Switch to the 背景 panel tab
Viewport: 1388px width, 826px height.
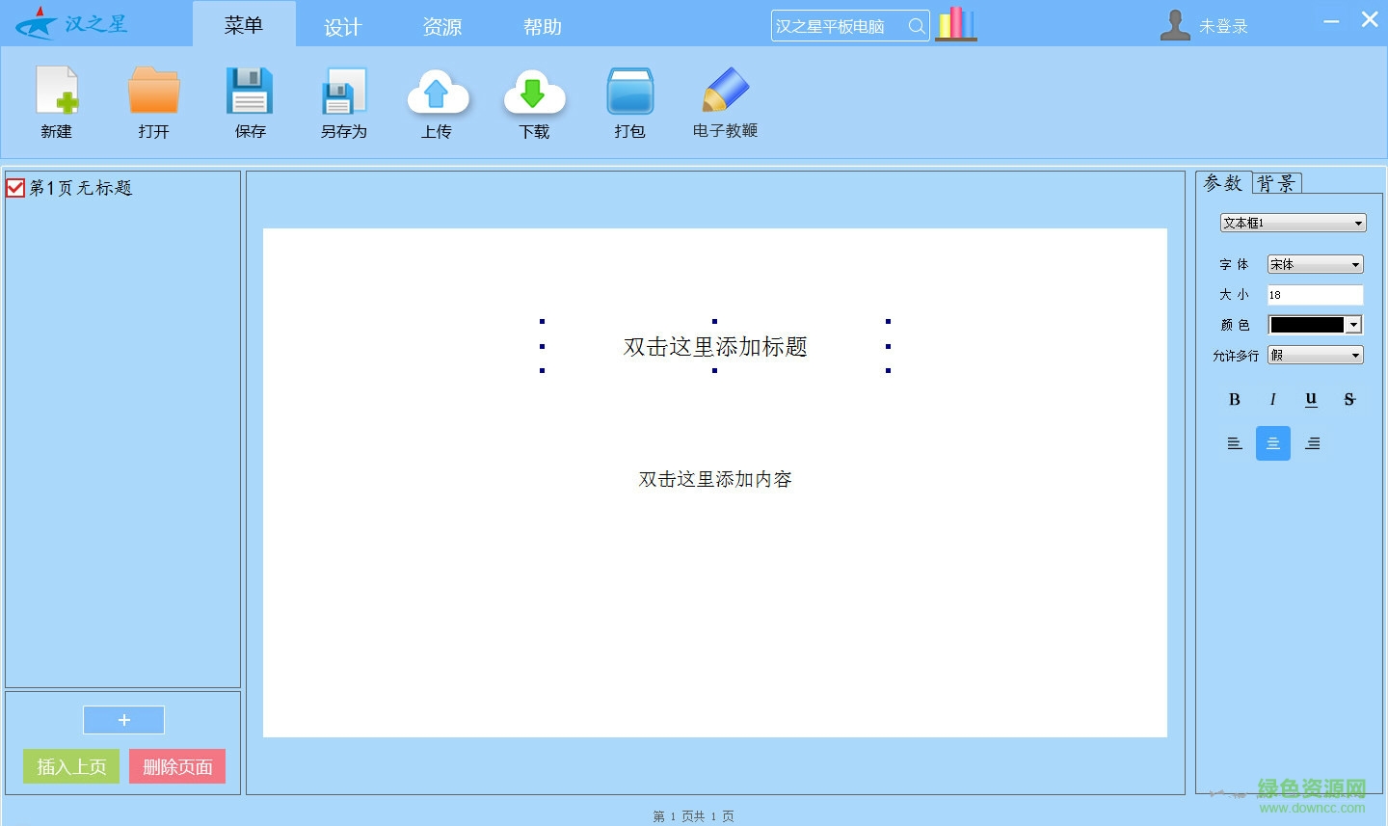[1276, 182]
